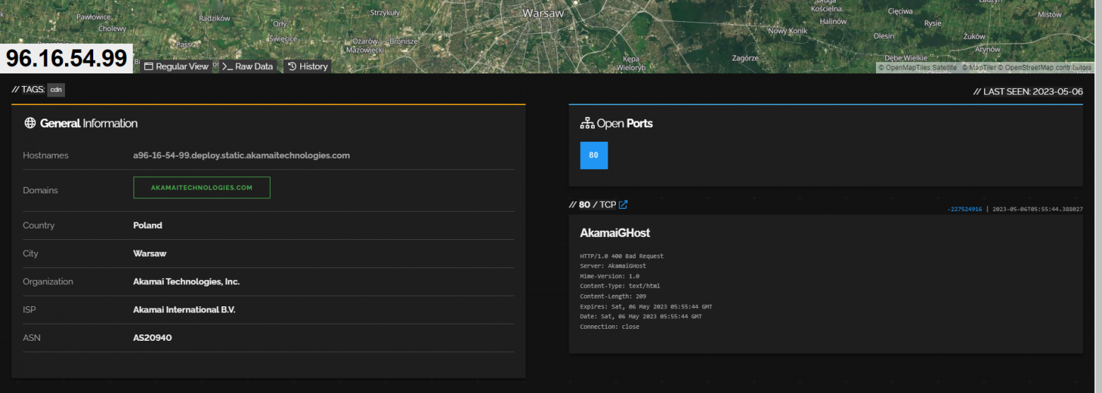This screenshot has height=393, width=1102.
Task: Click the -227524916 hash link
Action: coord(964,210)
